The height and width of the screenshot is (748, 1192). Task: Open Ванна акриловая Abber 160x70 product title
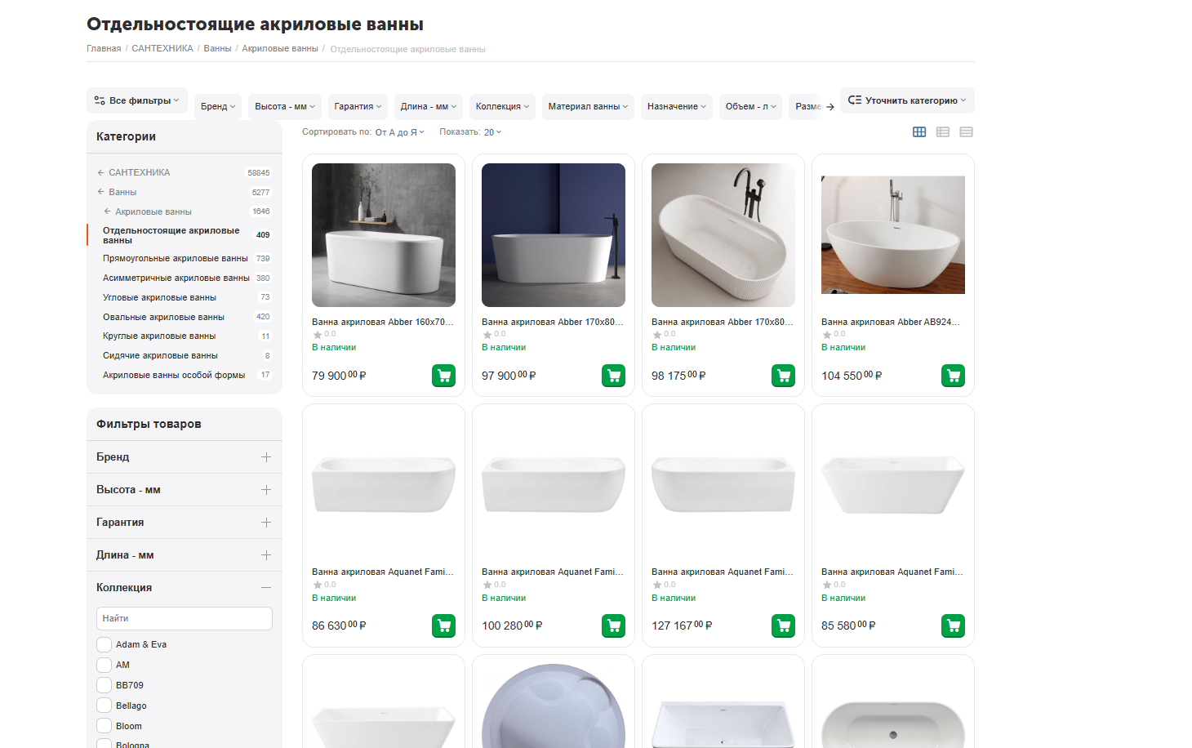[383, 322]
